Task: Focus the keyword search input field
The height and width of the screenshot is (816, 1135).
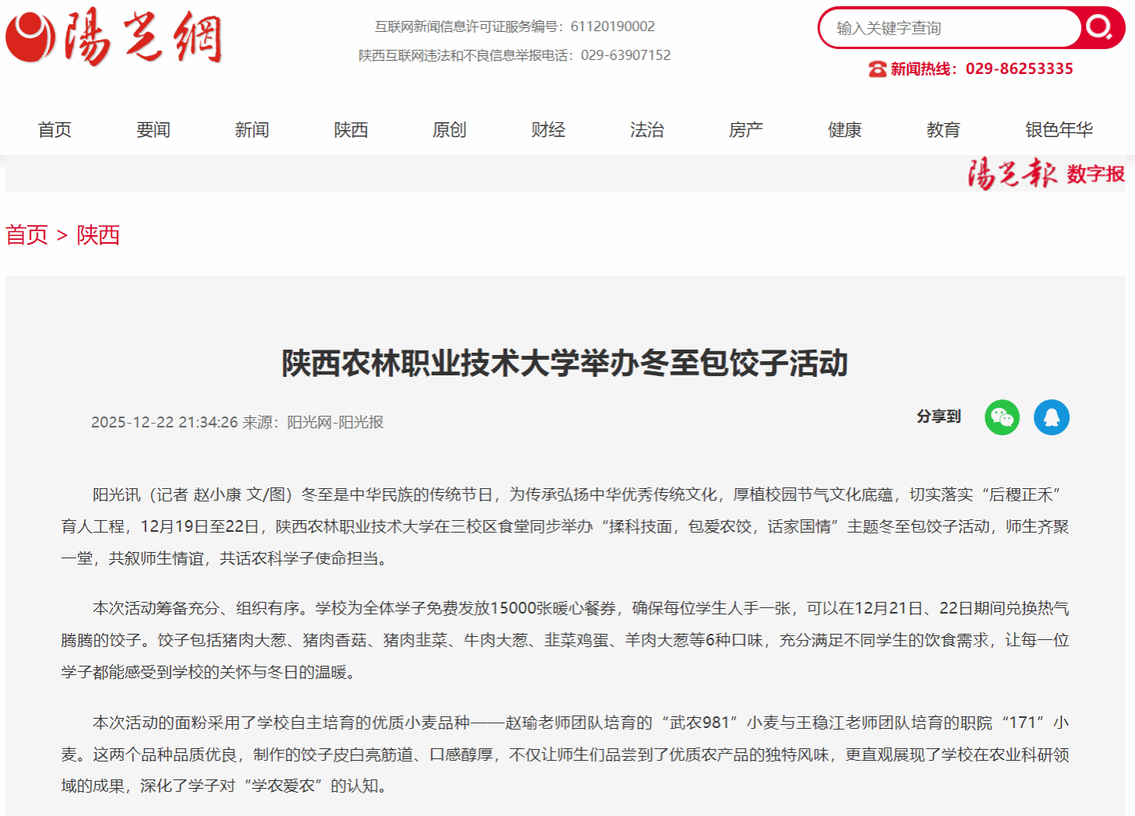Action: coord(950,28)
